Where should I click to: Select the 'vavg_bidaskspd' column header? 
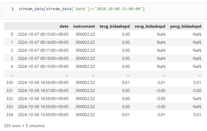click(x=150, y=26)
